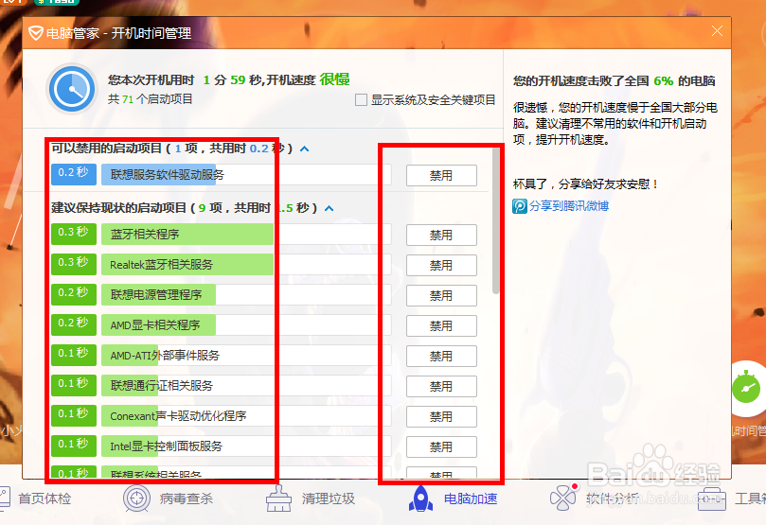
Task: Switch to 软件分析 tab
Action: point(613,499)
